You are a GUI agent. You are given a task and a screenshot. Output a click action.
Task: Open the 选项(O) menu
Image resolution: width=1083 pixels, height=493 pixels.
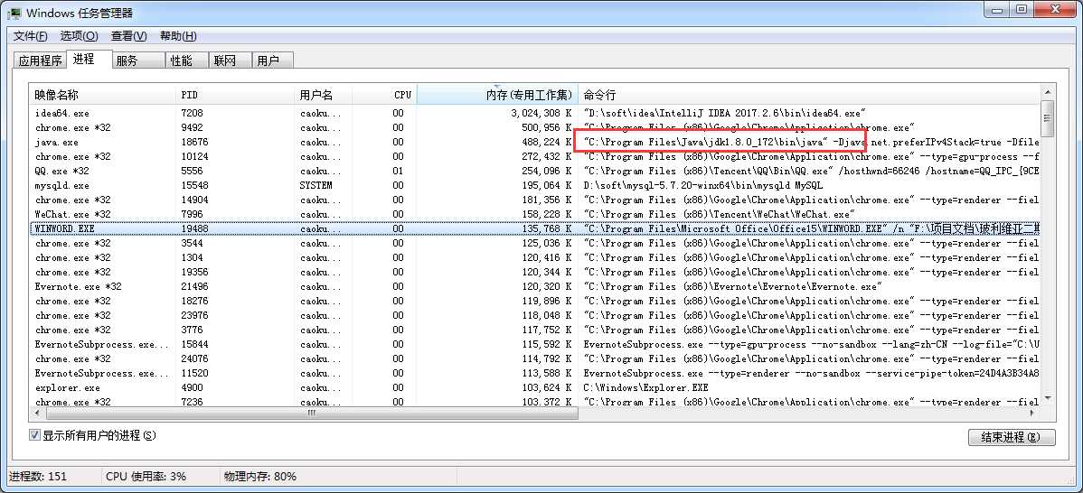click(x=79, y=36)
